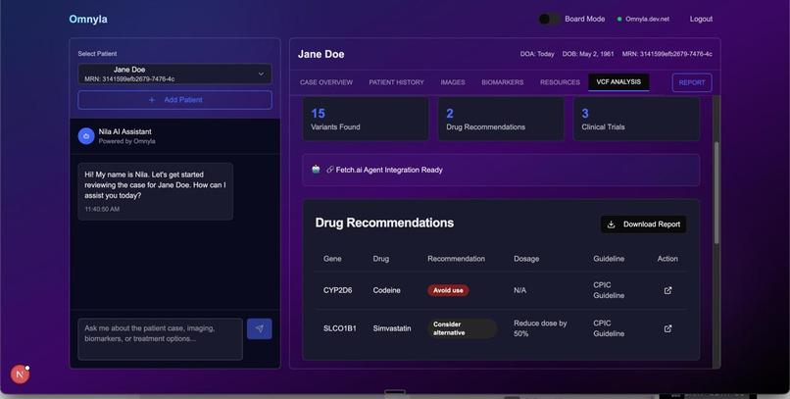Click the DOB: May 2, 1961 text
The image size is (790, 399).
pyautogui.click(x=588, y=54)
